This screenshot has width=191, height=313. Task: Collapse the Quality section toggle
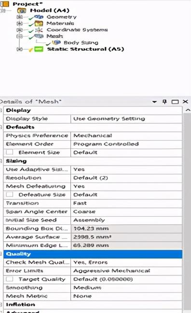pyautogui.click(x=1, y=254)
